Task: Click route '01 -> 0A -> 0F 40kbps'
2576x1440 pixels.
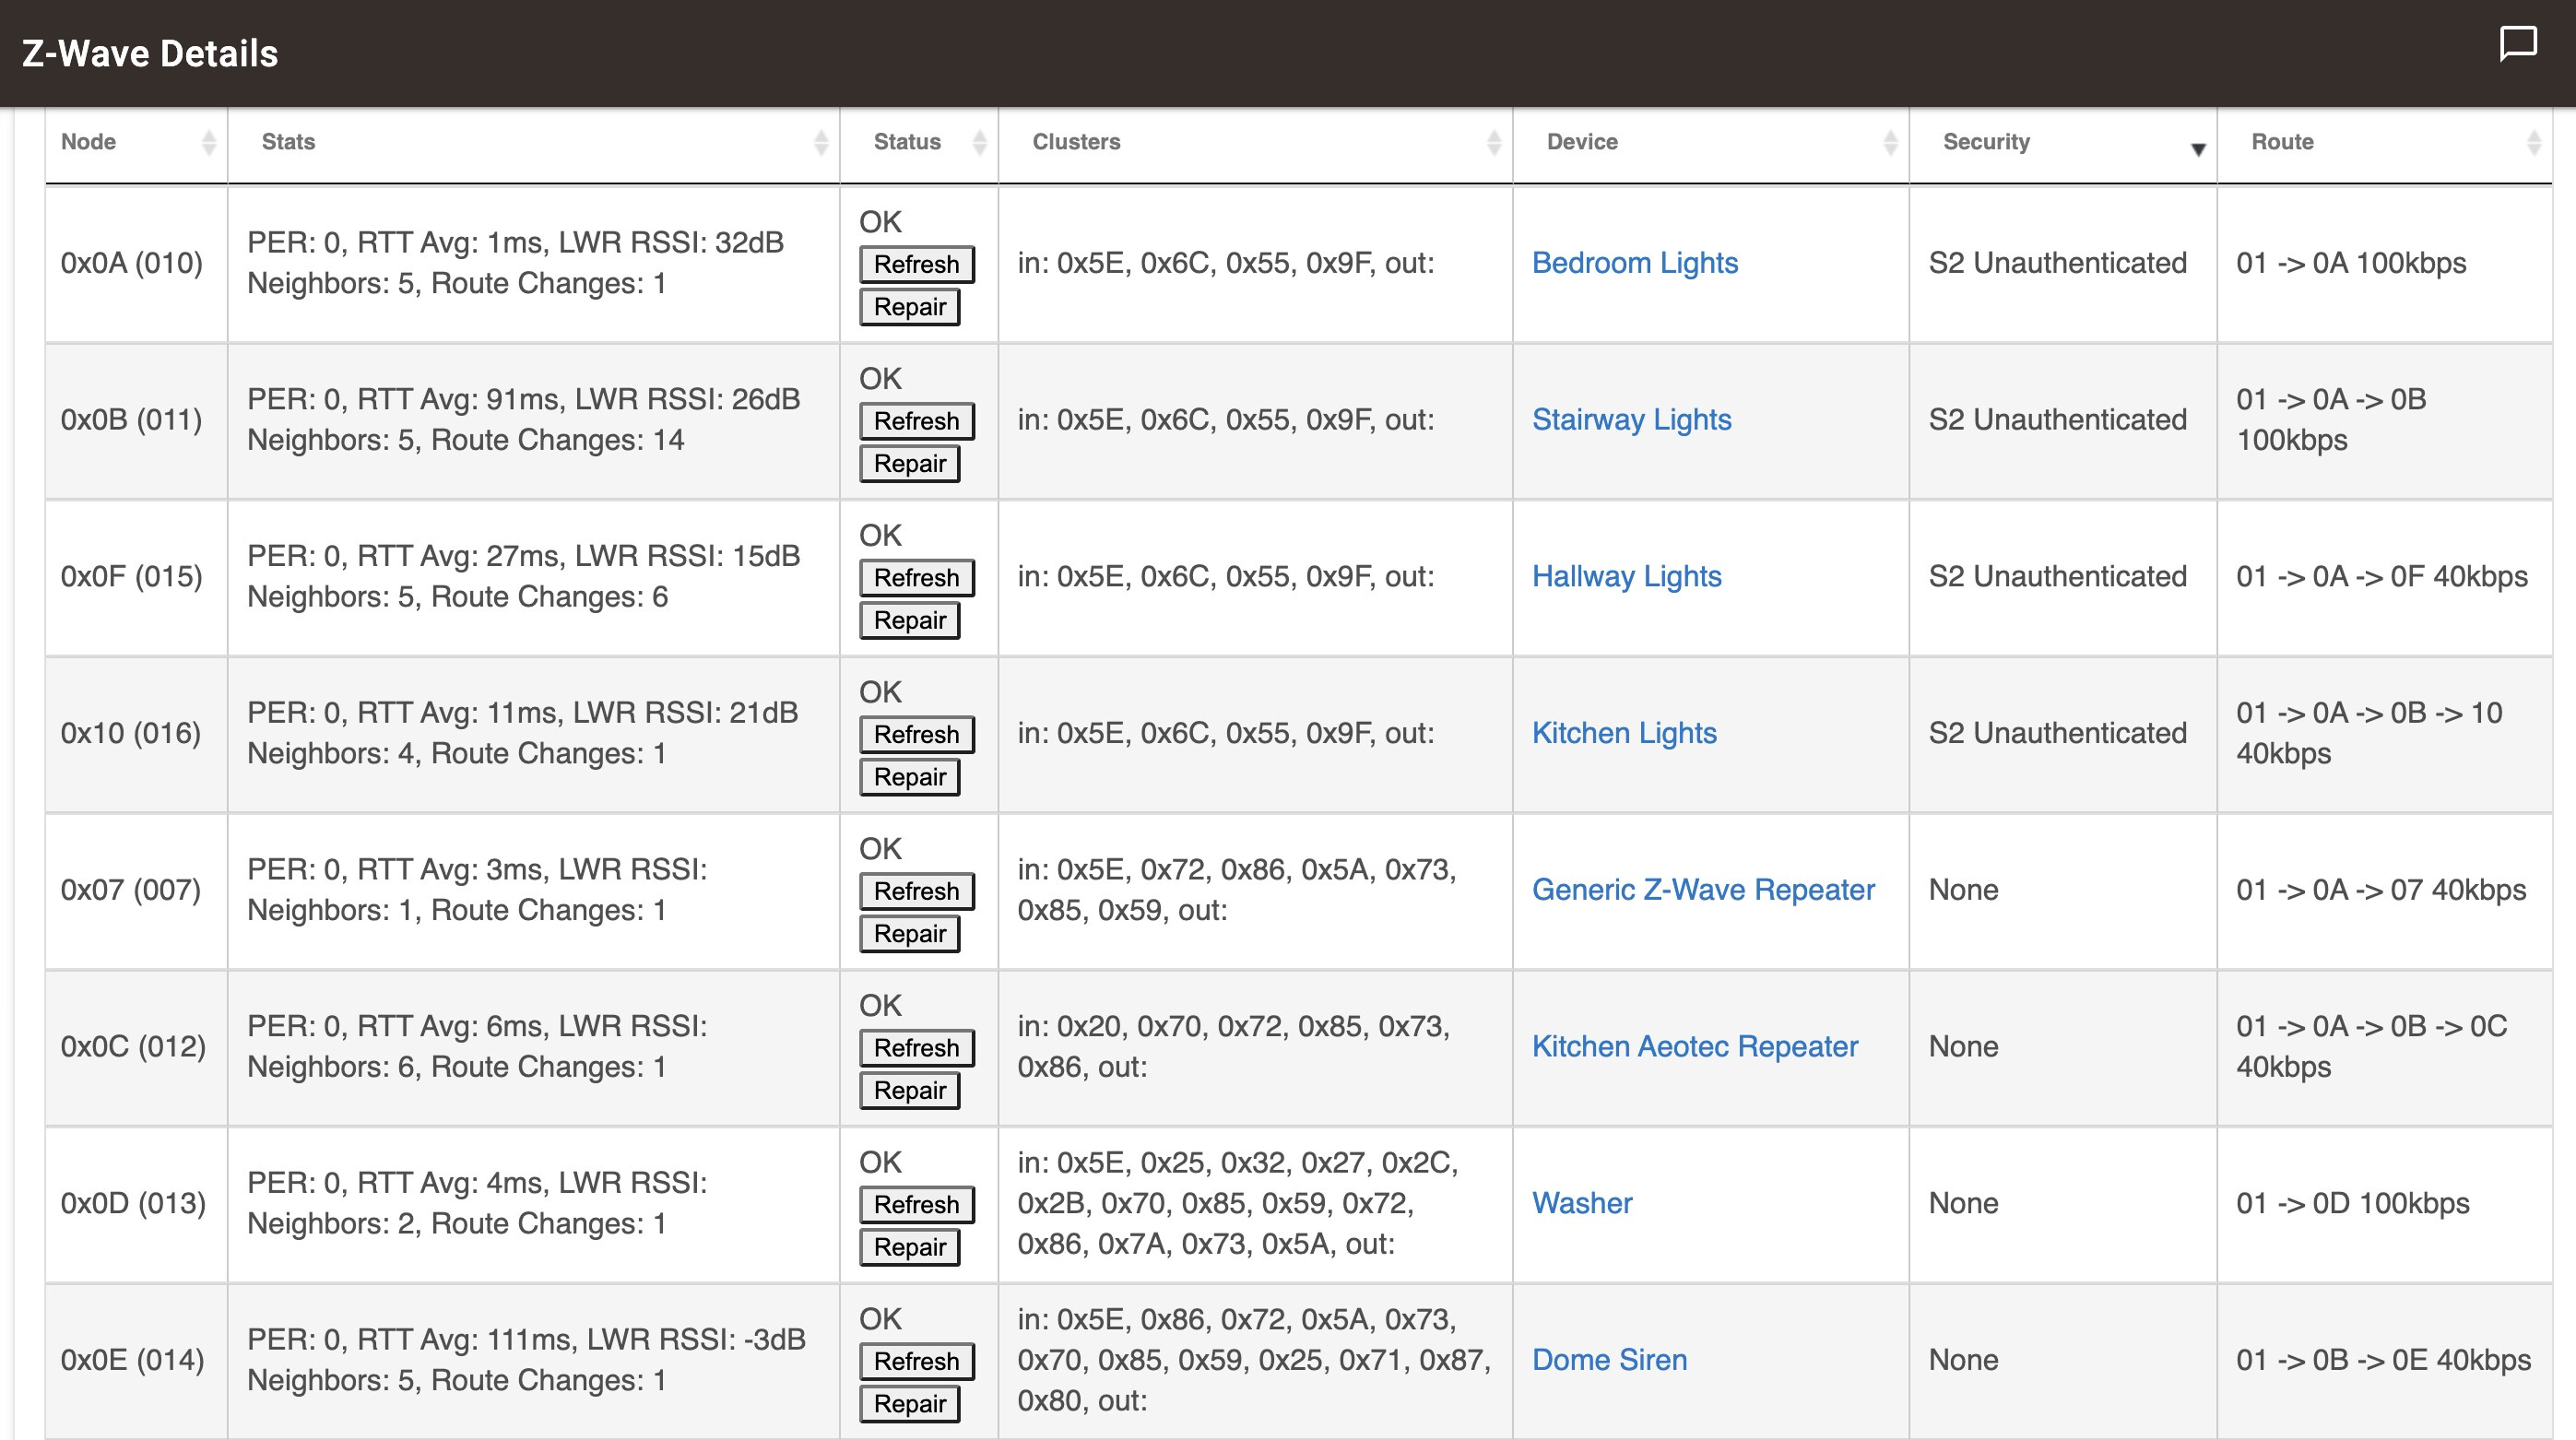Action: click(x=2382, y=577)
